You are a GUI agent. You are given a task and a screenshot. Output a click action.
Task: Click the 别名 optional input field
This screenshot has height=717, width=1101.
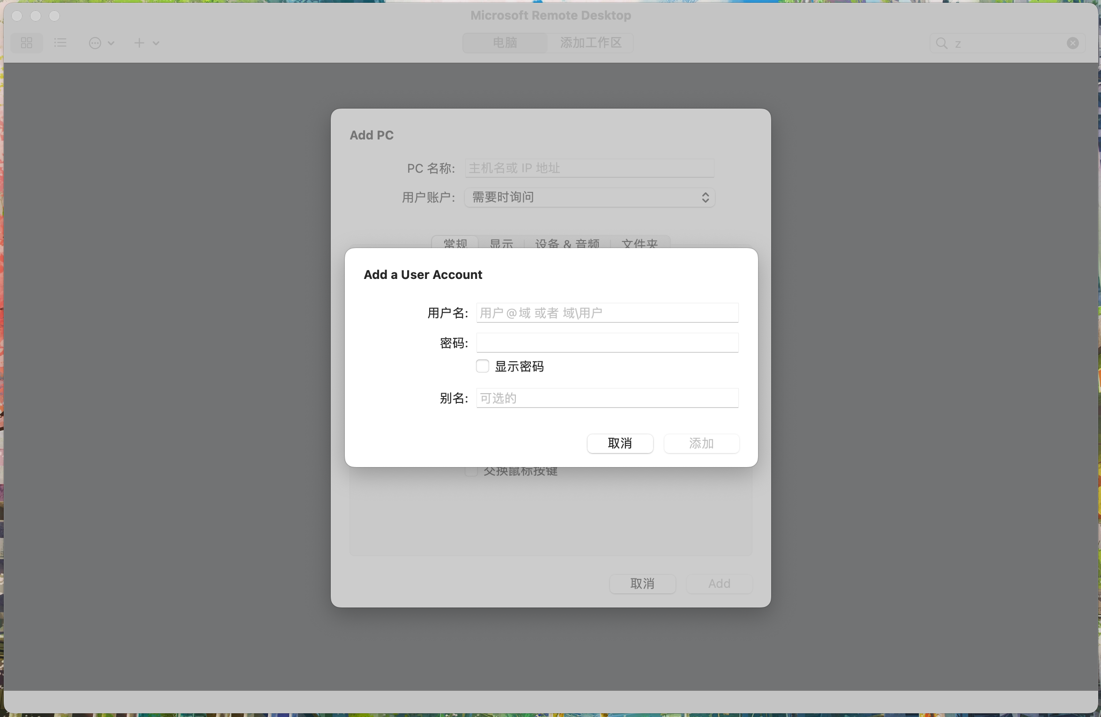click(607, 398)
